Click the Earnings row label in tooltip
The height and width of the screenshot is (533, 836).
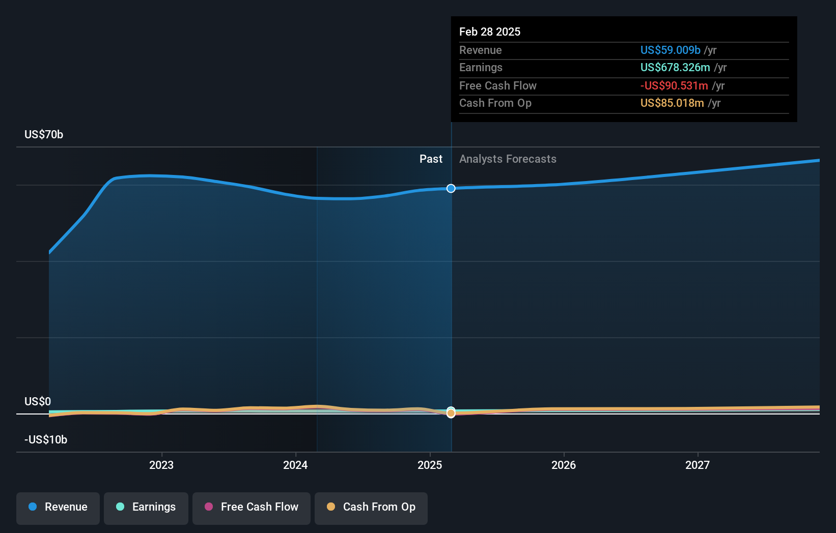click(481, 67)
